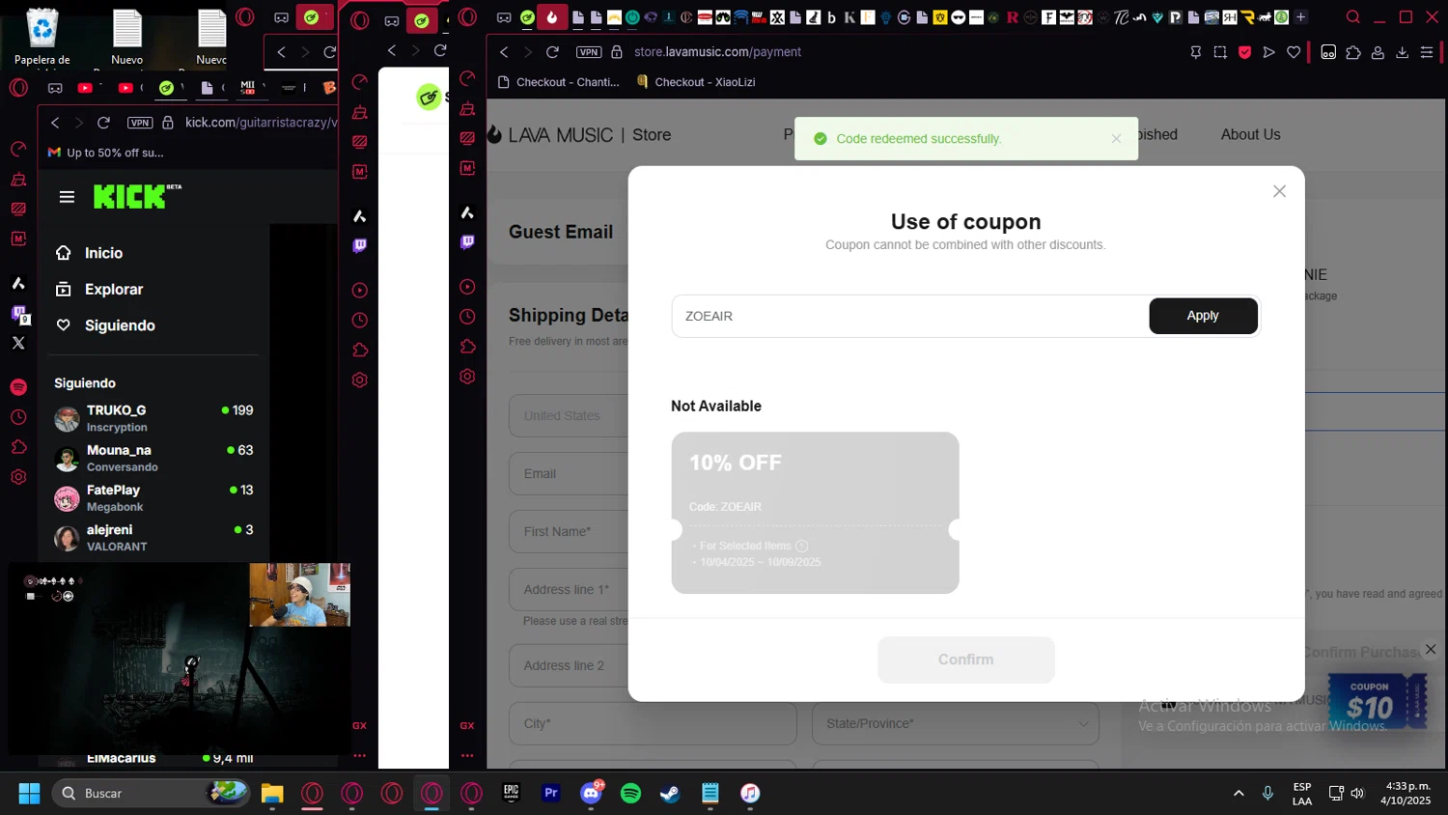Open GX Control in the Lava window sidebar
The image size is (1448, 815).
click(467, 78)
